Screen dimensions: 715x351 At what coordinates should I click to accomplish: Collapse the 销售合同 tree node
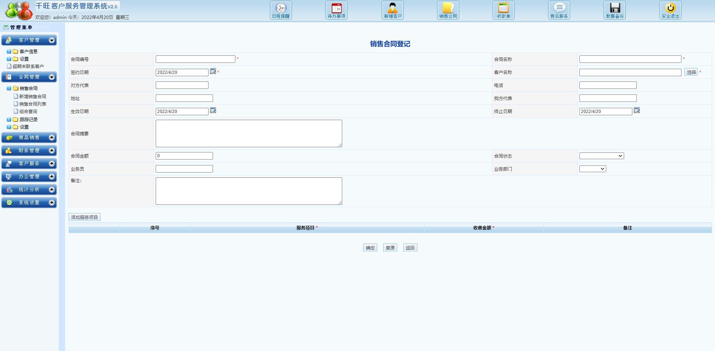coord(9,88)
